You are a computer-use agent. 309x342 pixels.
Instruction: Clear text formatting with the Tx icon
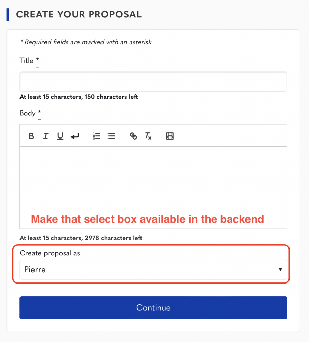coord(148,136)
